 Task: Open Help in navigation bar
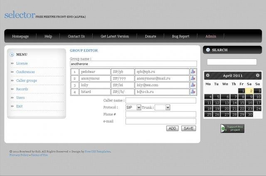[x=48, y=36]
